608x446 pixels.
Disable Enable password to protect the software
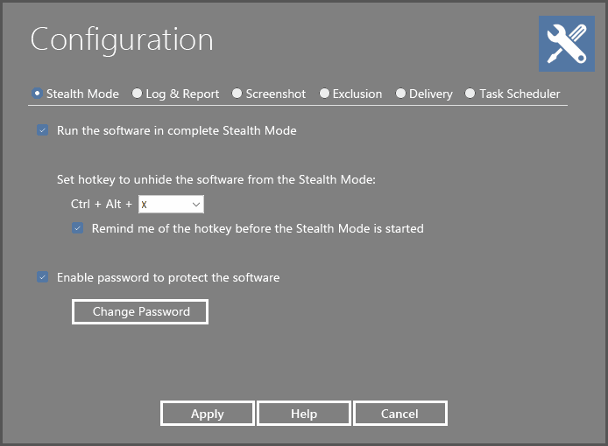(42, 277)
